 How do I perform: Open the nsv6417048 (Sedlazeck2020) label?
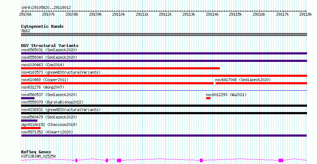tap(243, 80)
